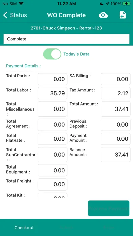133x236 pixels.
Task: Tap the cloud sync icon
Action: point(103,15)
